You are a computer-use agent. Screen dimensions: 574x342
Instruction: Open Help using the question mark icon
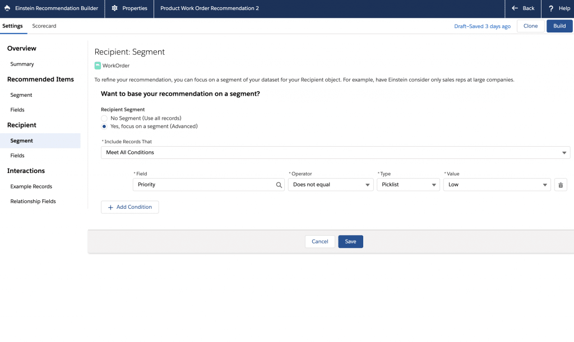(550, 8)
